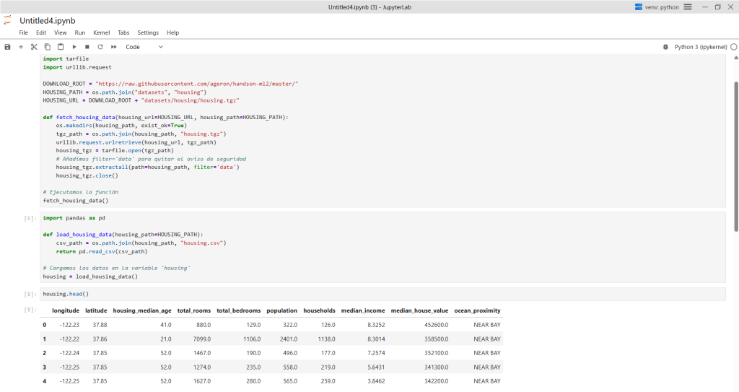Open the Run menu
The width and height of the screenshot is (739, 392).
pos(79,32)
